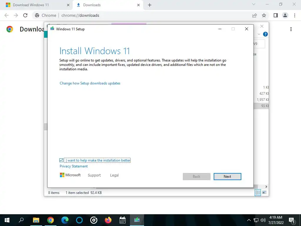Open Cortana circle icon on taskbar

79,220
